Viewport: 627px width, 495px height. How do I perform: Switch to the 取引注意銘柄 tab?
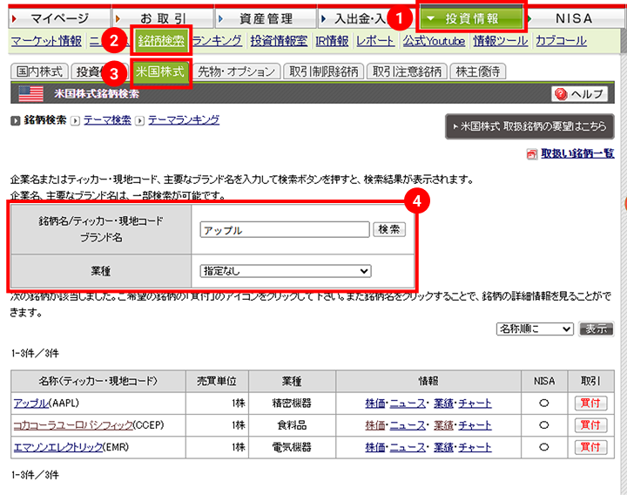[x=407, y=71]
